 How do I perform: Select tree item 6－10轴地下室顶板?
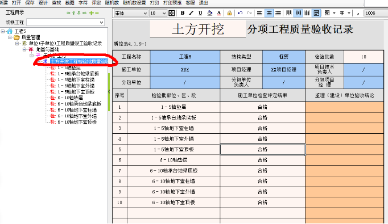point(77,122)
